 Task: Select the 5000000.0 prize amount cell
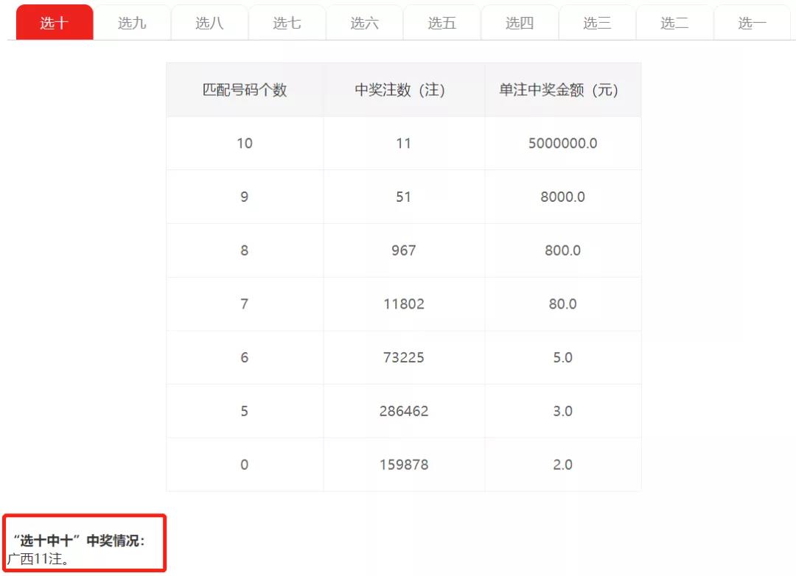562,143
